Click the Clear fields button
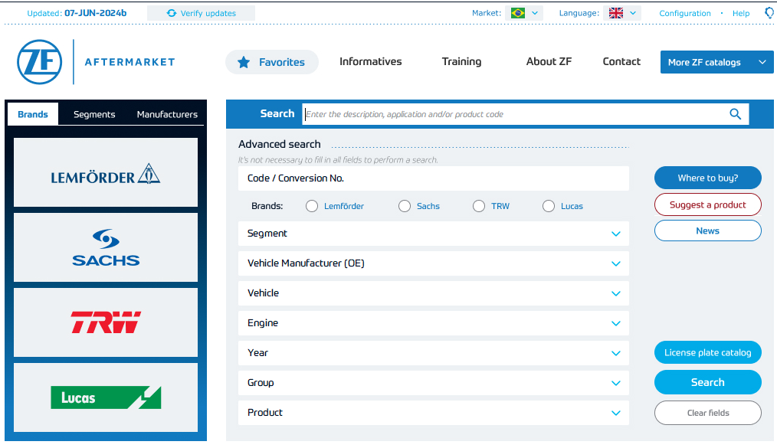 click(x=707, y=413)
